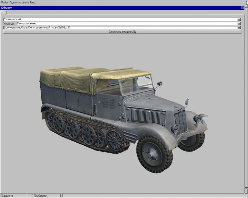Click the track assembly of the vehicle preview
This screenshot has width=248, height=198.
(x=83, y=131)
